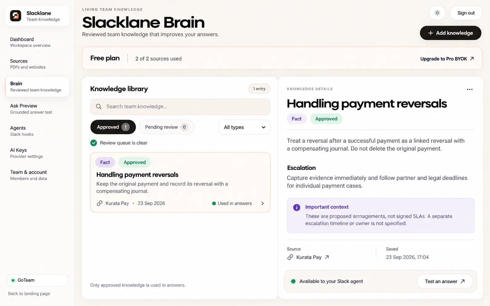The width and height of the screenshot is (490, 306).
Task: Expand the All types filter dropdown
Action: (244, 127)
